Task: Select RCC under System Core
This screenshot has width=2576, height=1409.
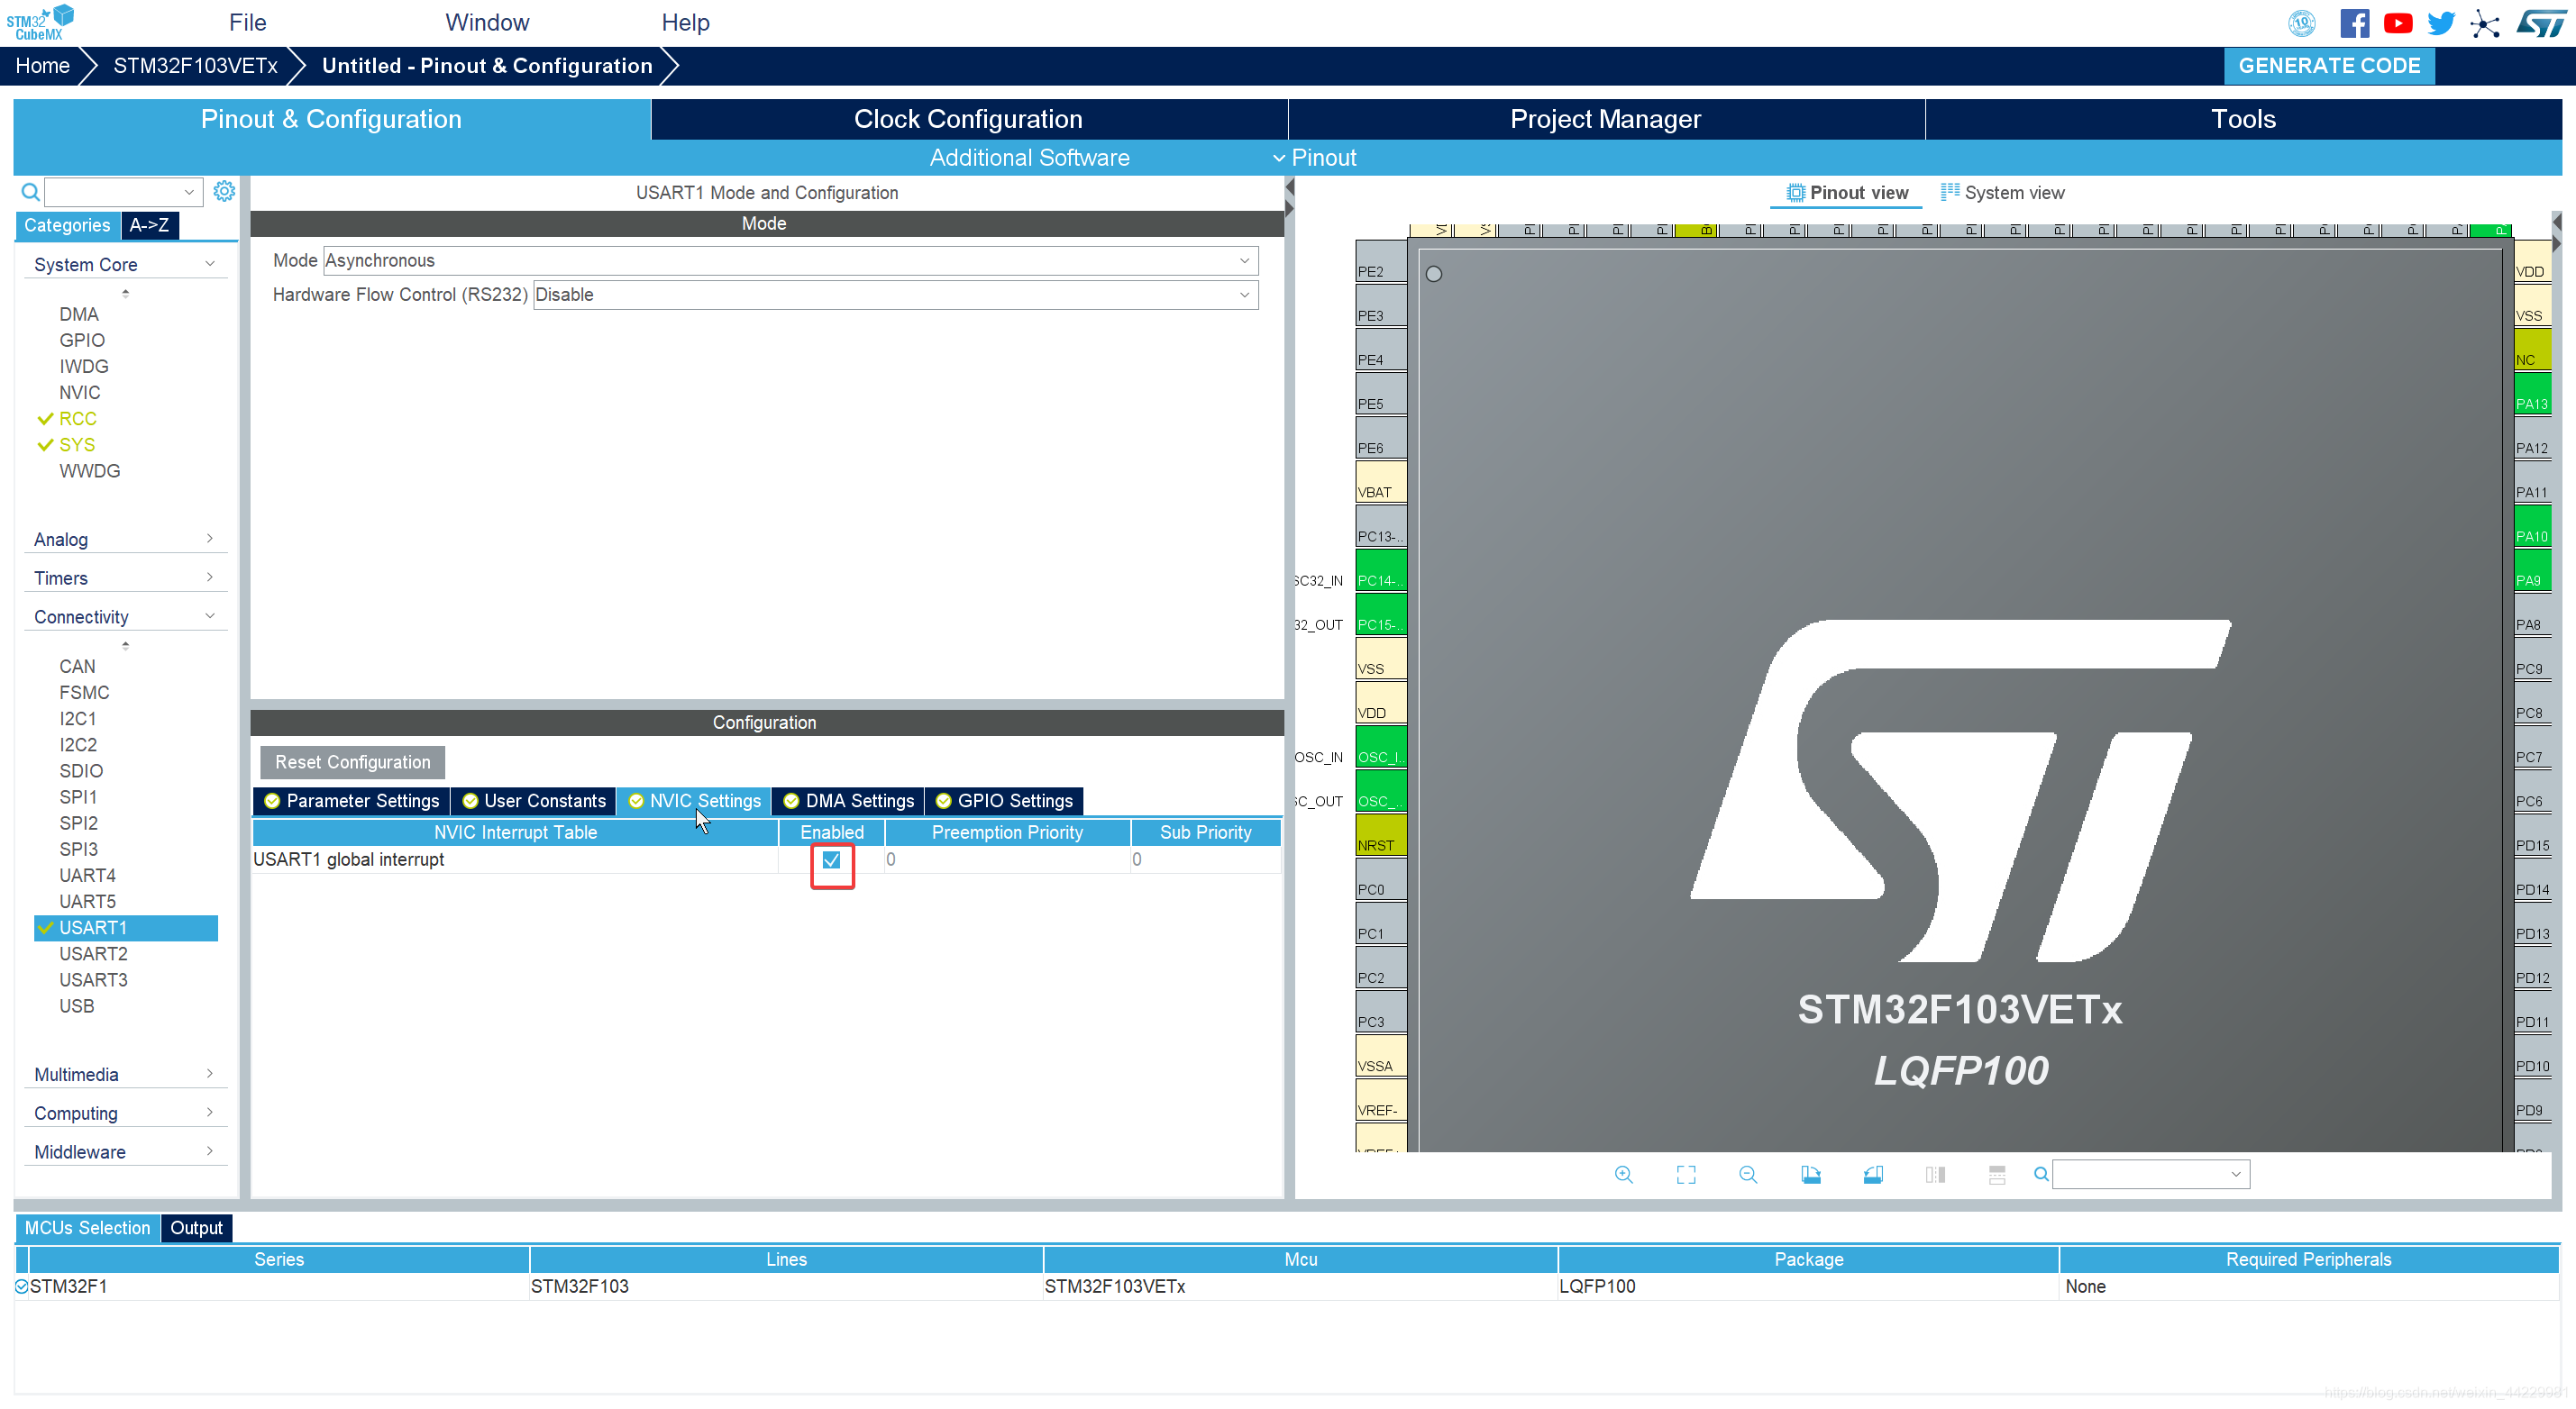Action: coord(77,419)
